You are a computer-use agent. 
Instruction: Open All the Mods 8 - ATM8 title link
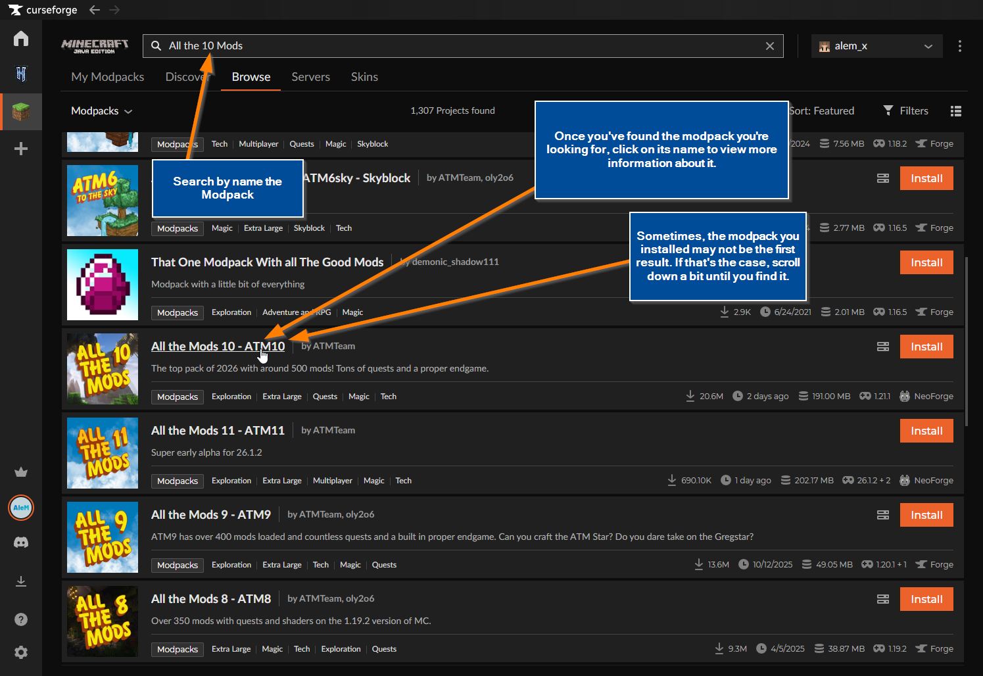point(211,598)
